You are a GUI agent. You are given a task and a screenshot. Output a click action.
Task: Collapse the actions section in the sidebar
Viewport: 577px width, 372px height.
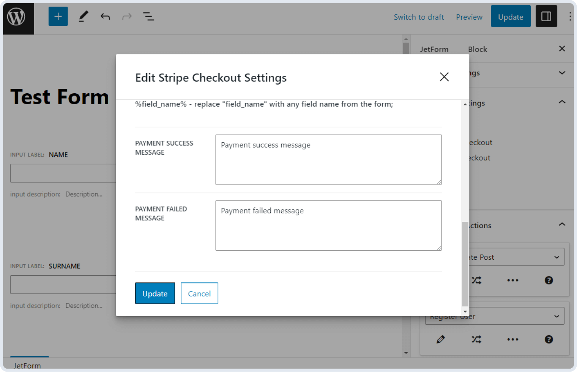(561, 224)
